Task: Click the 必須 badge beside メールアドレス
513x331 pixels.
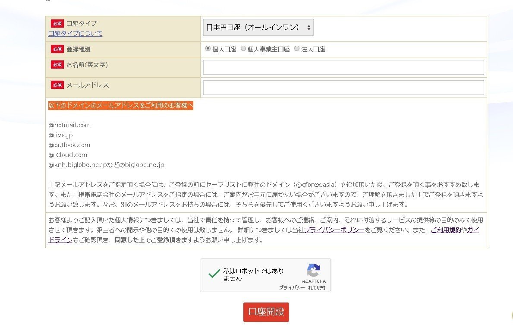Action: pyautogui.click(x=57, y=85)
